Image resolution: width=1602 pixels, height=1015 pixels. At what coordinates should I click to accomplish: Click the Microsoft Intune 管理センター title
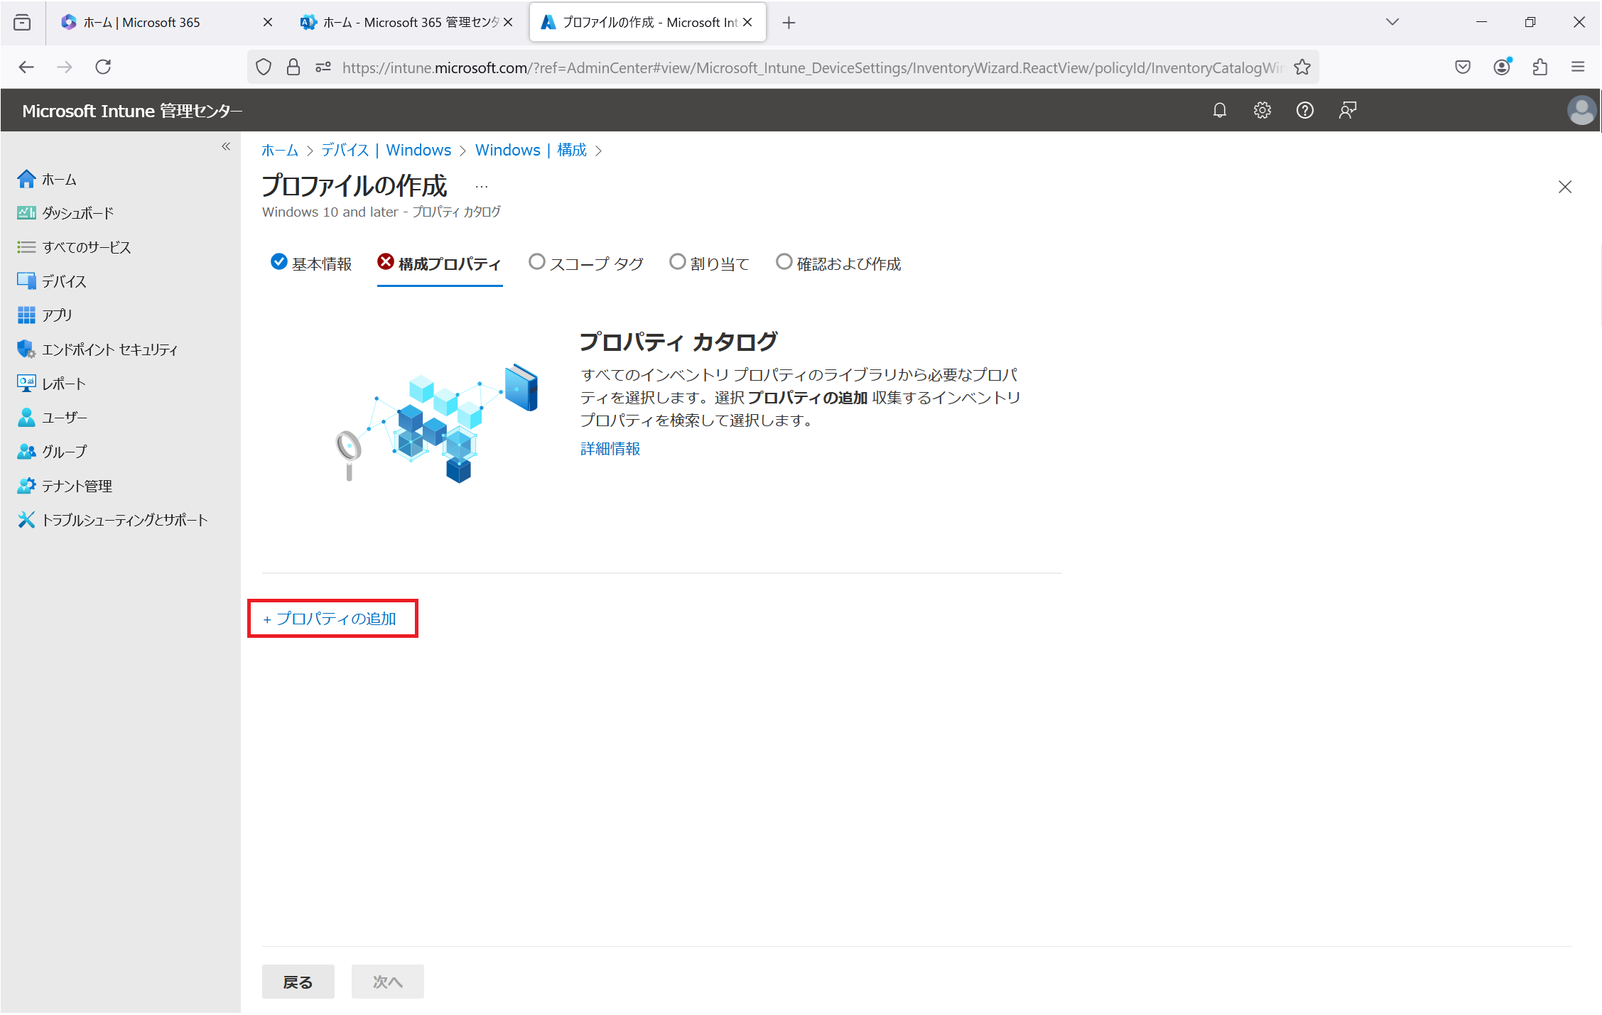[x=132, y=111]
